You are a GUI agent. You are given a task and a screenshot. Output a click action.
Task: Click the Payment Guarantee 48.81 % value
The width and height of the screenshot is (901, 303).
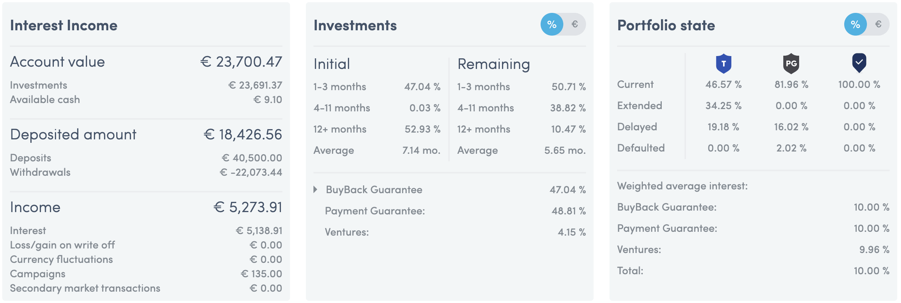point(569,211)
